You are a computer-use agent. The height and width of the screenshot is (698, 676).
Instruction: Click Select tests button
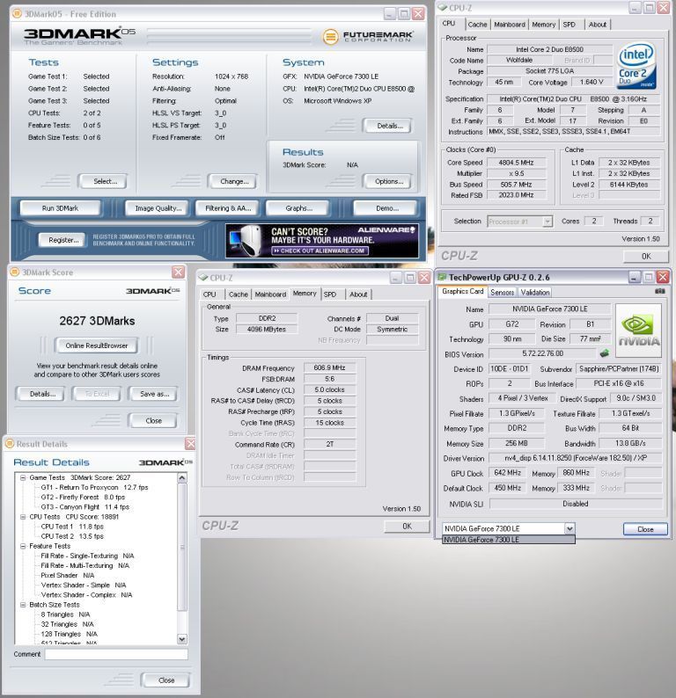(x=105, y=181)
